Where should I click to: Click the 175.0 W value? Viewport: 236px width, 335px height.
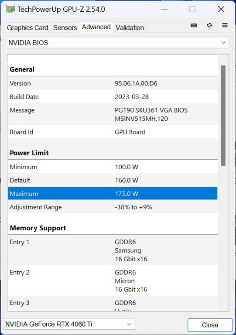[x=127, y=194]
